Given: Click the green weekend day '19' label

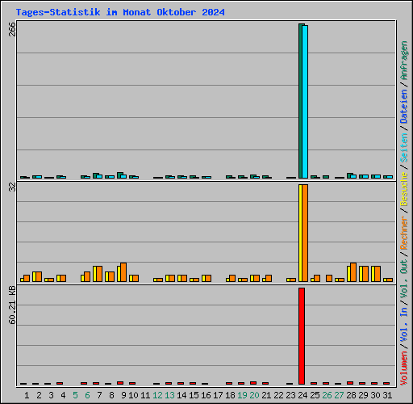Looking at the screenshot, I should click(242, 395).
